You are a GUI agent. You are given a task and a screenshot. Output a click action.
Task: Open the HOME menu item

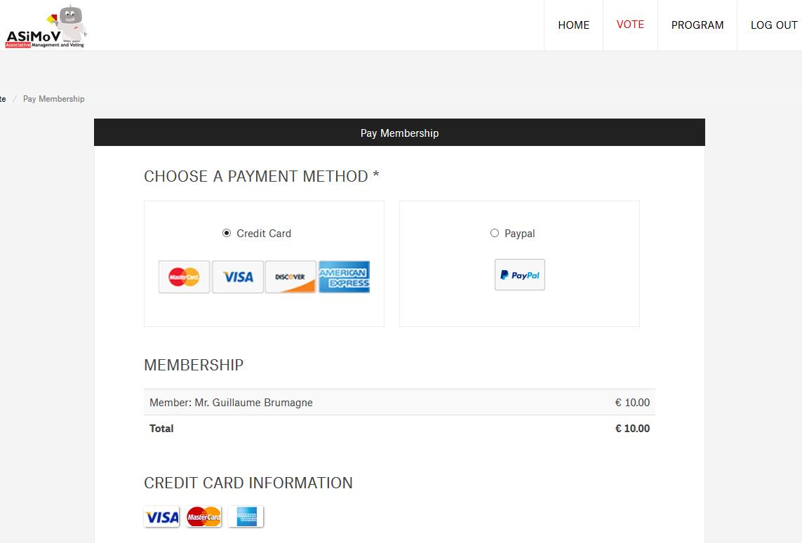(x=573, y=25)
